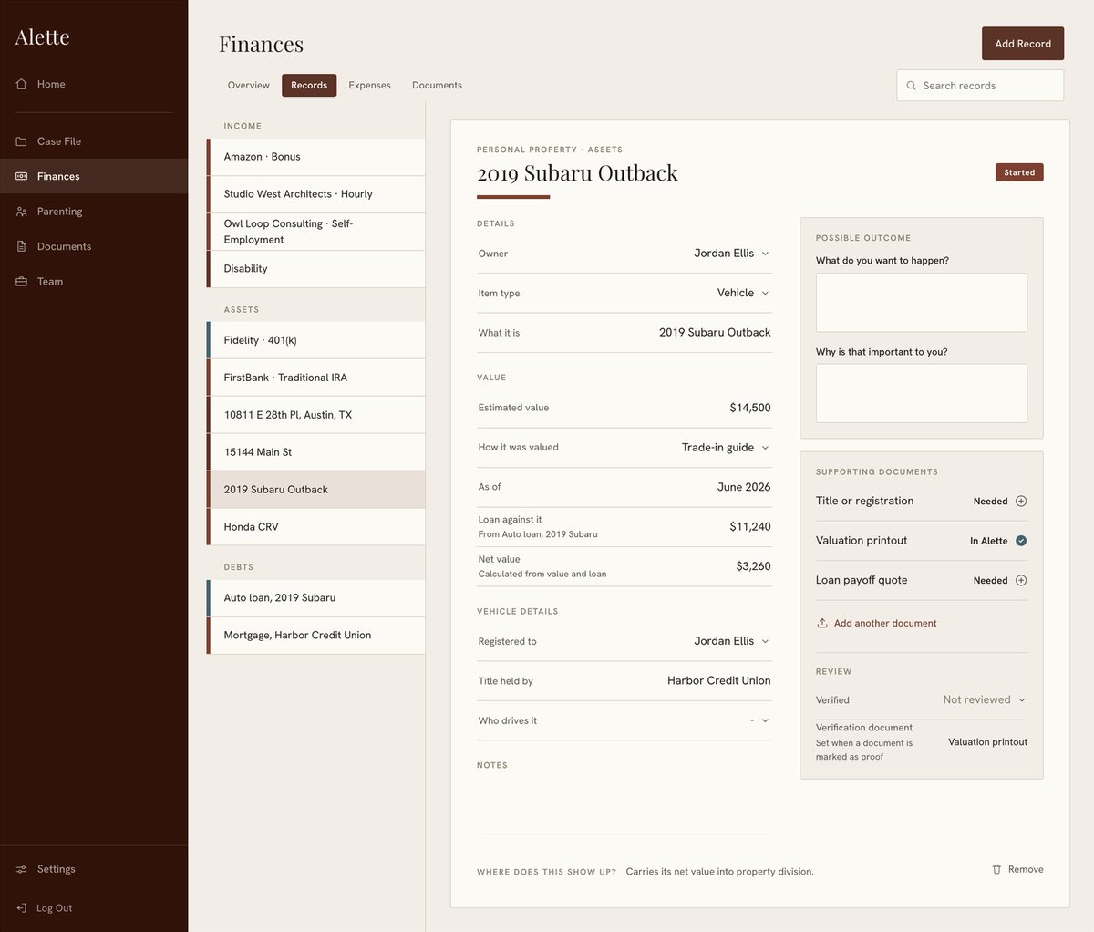This screenshot has height=932, width=1094.
Task: Toggle Valuation printout checkmark status
Action: click(1021, 541)
